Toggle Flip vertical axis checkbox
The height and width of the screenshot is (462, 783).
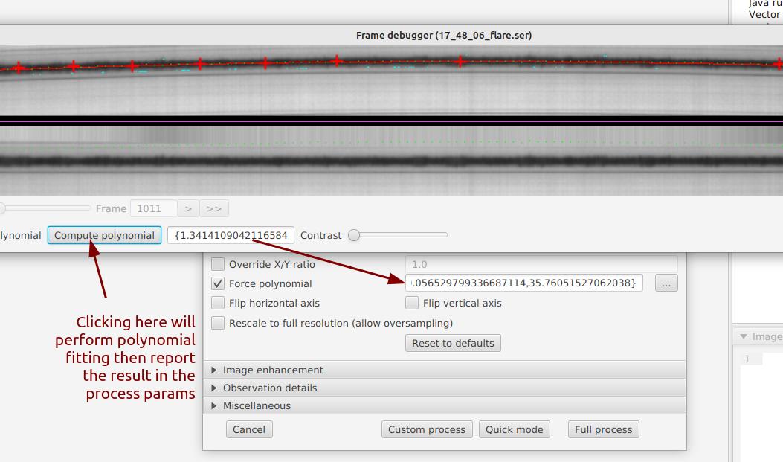412,303
